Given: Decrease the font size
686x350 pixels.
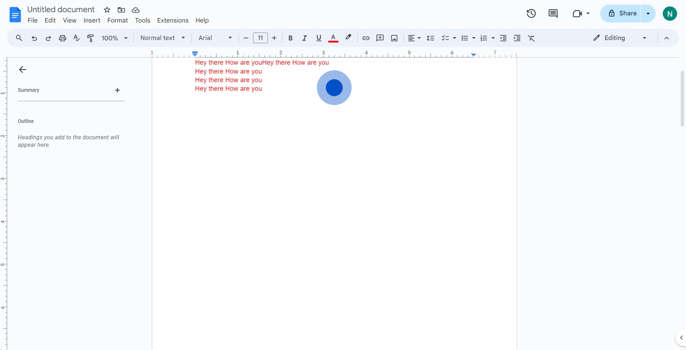Looking at the screenshot, I should click(245, 38).
